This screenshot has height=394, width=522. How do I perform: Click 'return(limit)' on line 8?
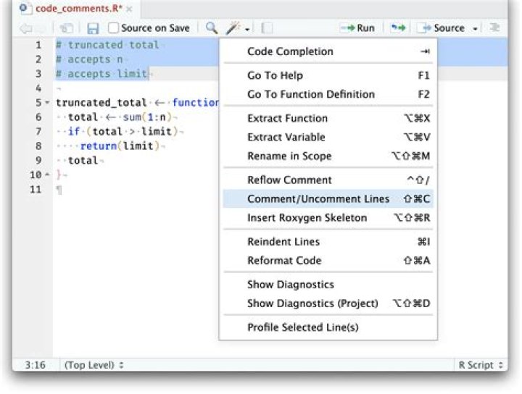(120, 146)
